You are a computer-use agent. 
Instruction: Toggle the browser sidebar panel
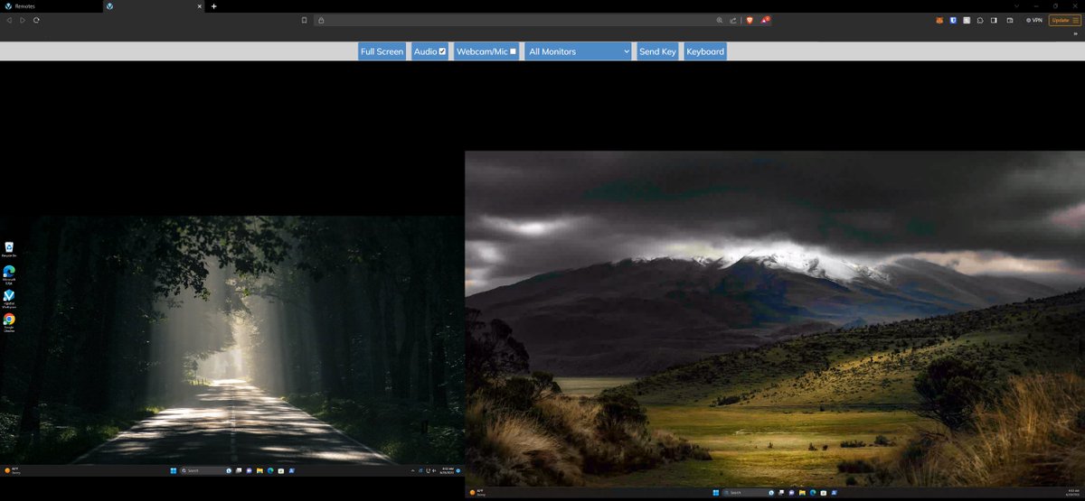(x=994, y=21)
